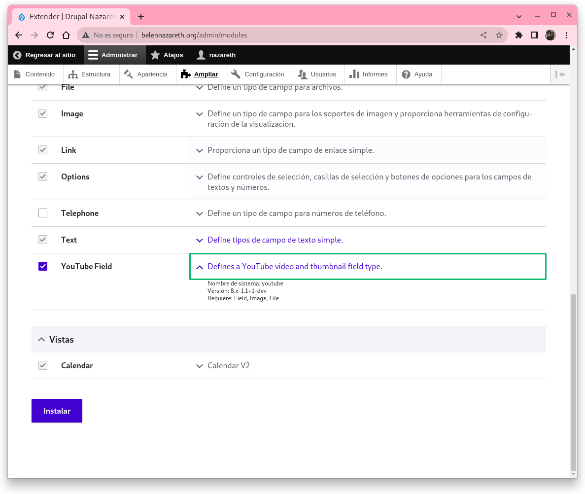
Task: Click the share page icon in address bar
Action: [483, 35]
